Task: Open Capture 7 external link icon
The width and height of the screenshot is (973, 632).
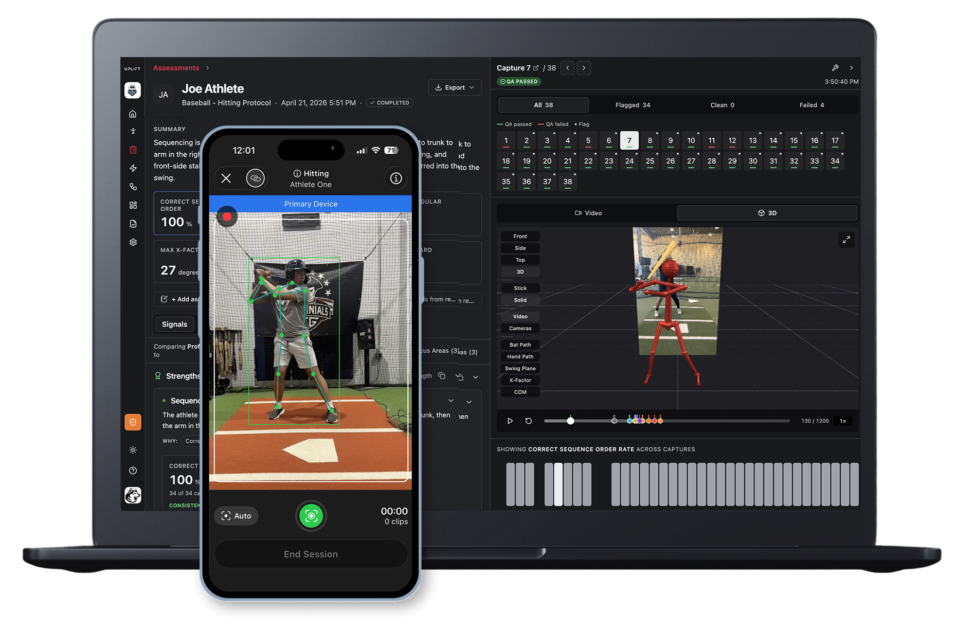Action: [536, 68]
